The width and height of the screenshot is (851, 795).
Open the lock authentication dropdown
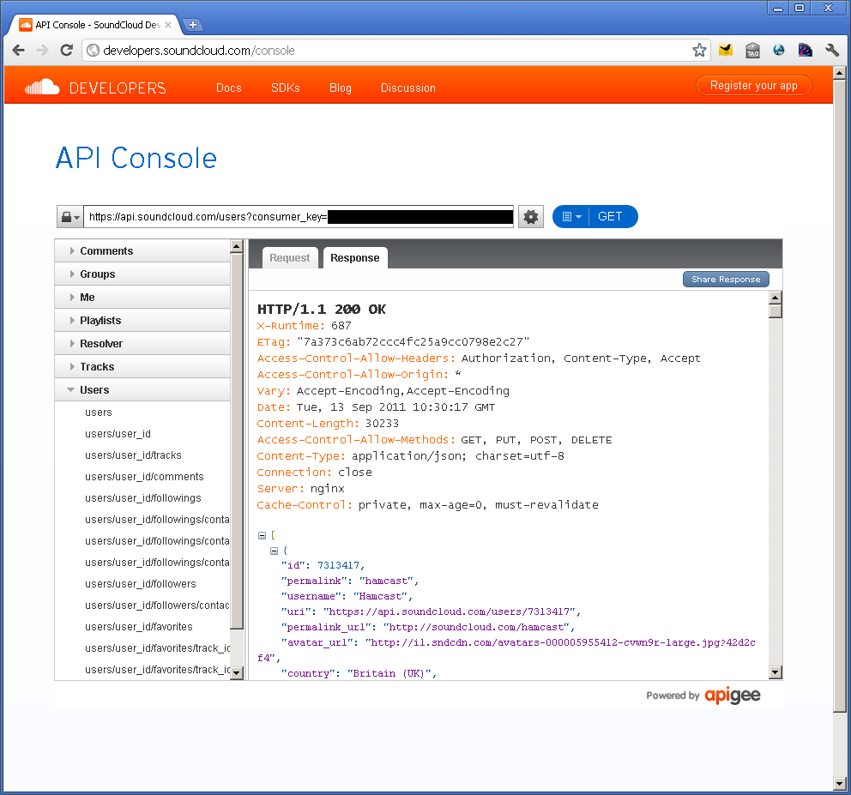[x=69, y=217]
